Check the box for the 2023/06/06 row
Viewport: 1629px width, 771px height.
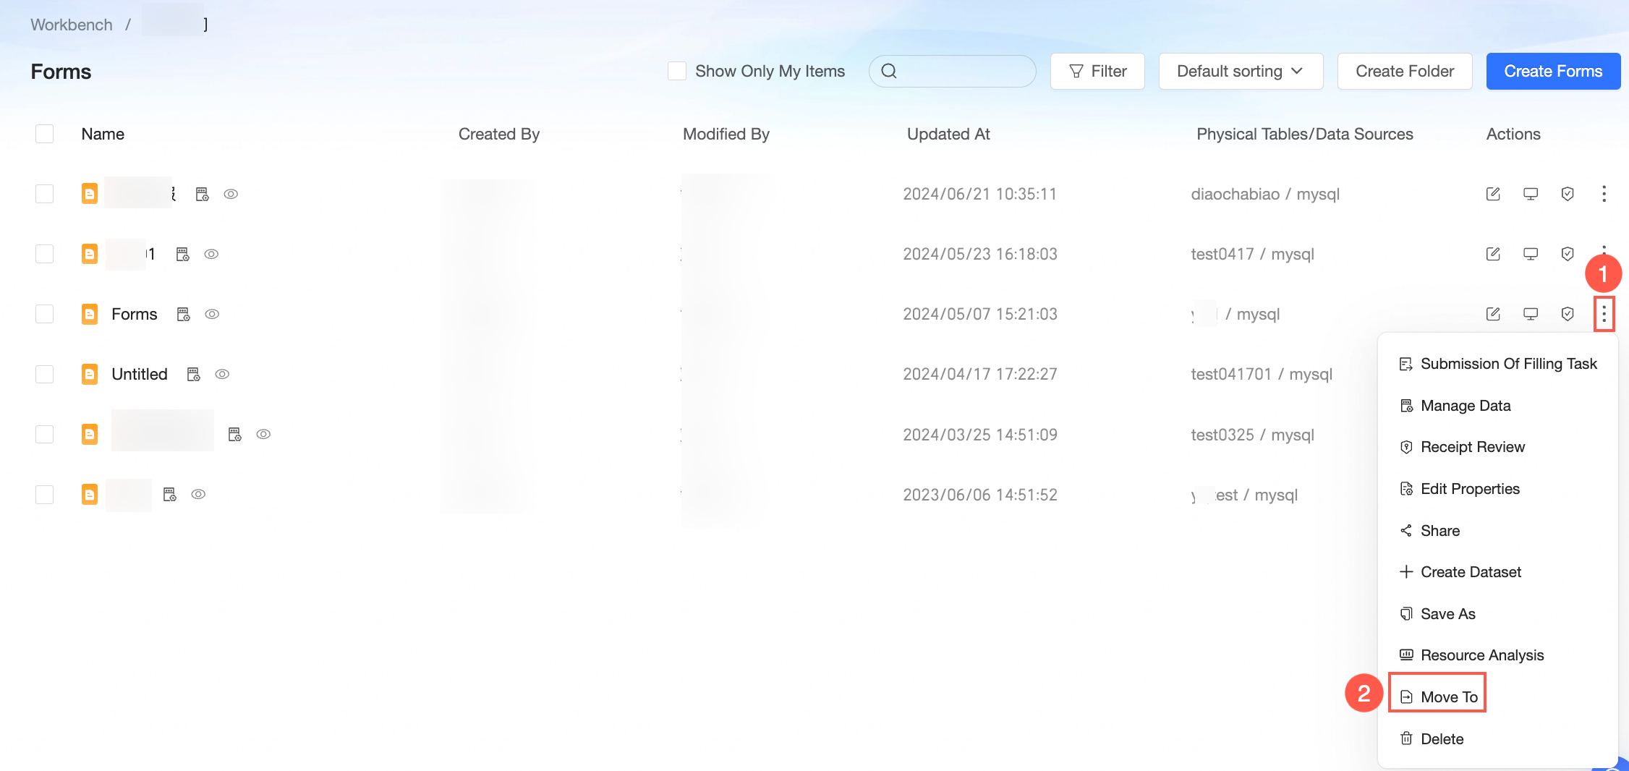pos(45,494)
